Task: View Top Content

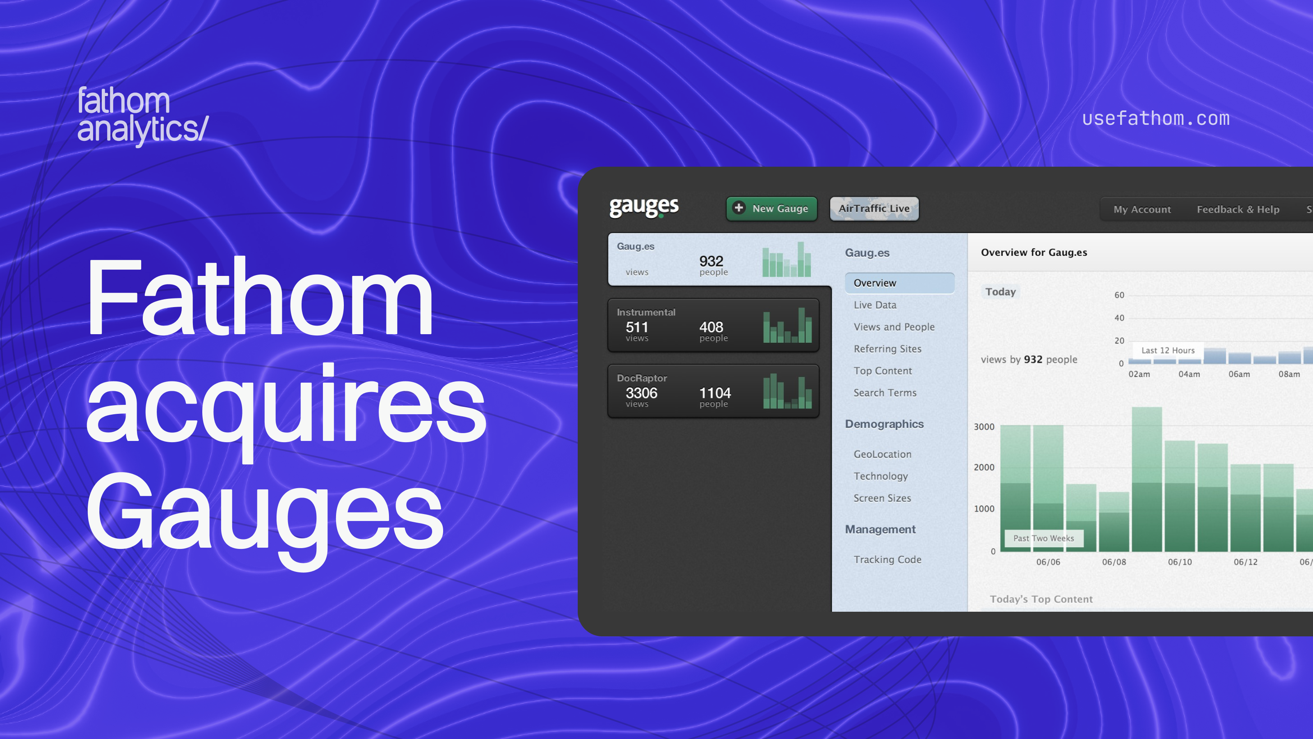Action: (883, 371)
